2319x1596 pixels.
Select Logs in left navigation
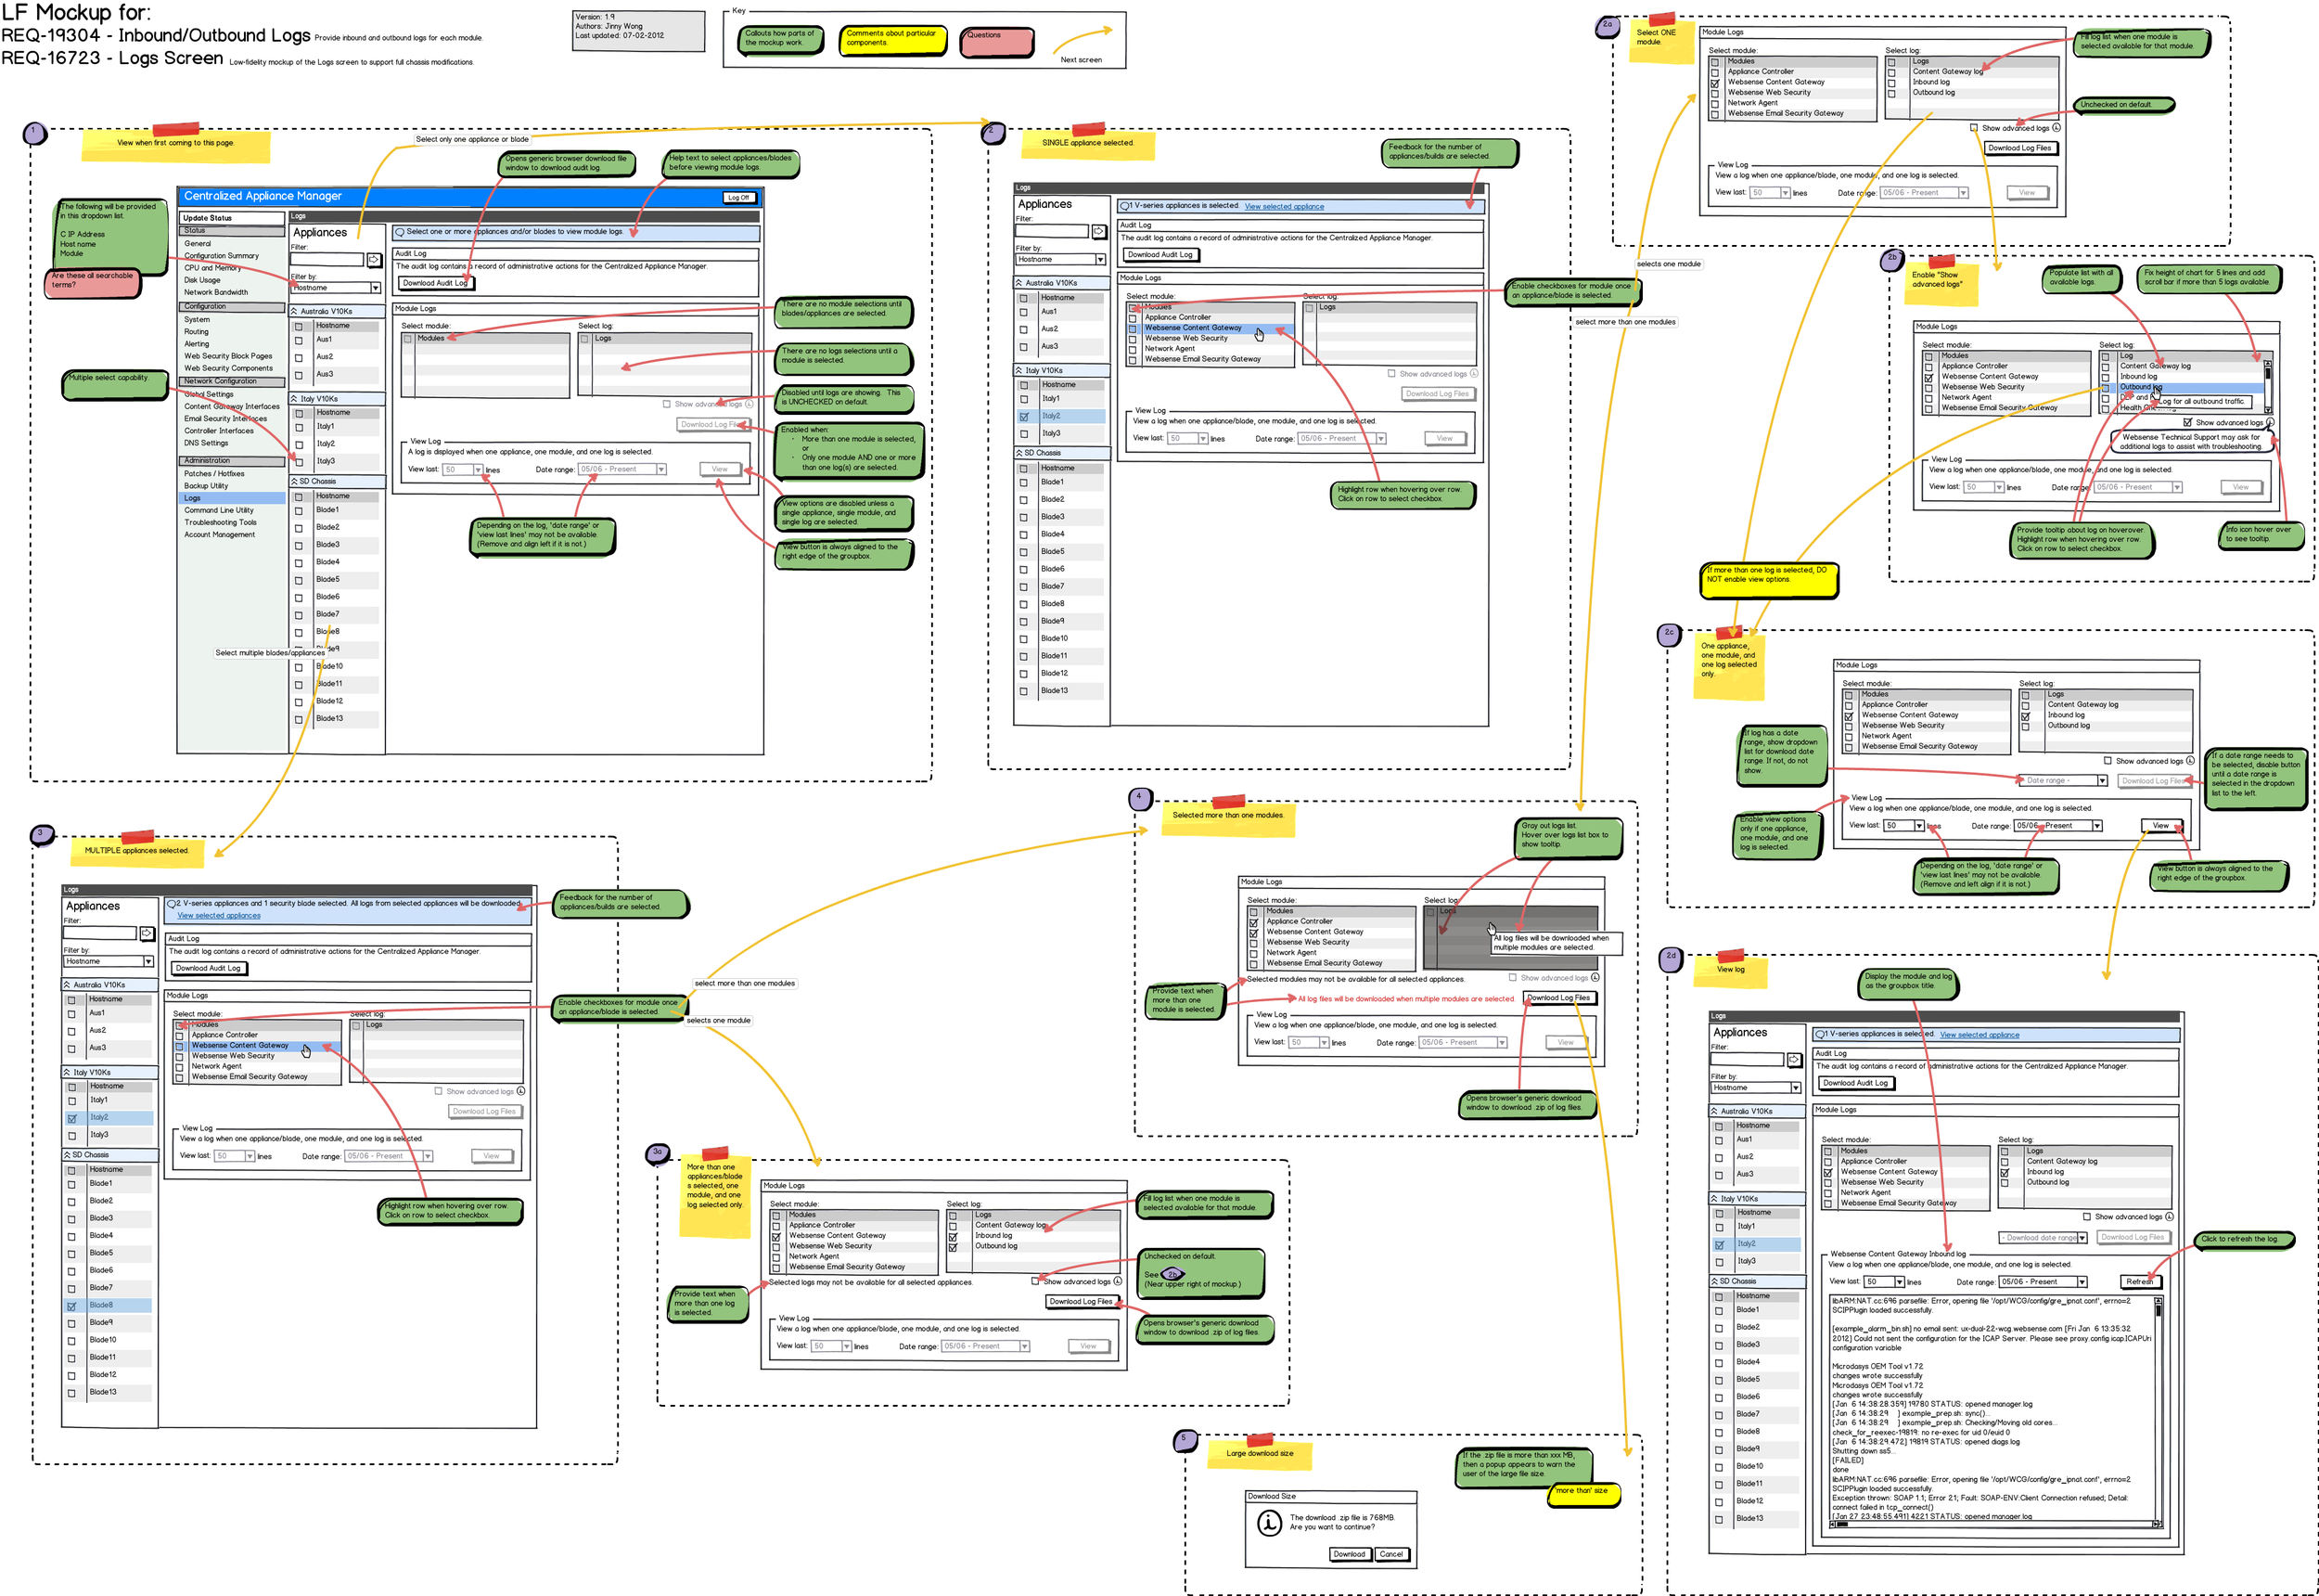[x=232, y=498]
